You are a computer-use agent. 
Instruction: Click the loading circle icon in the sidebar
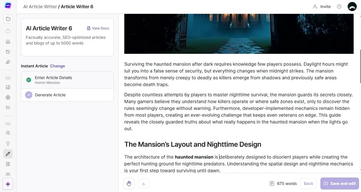tap(8, 31)
